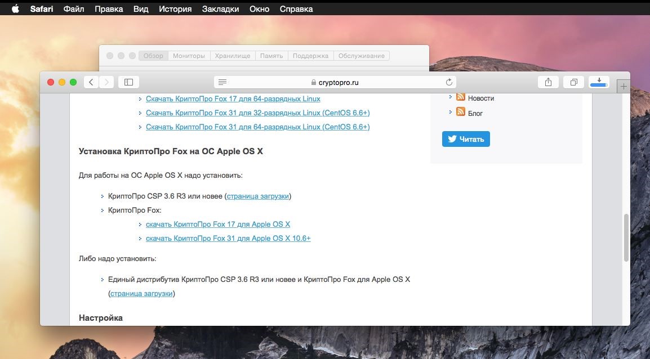Viewport: 650px width, 359px height.
Task: Go back with Safari back arrow
Action: pos(91,82)
